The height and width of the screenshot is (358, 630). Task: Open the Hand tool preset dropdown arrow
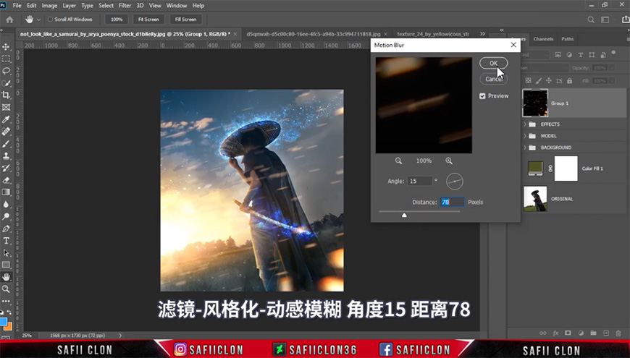(x=38, y=20)
